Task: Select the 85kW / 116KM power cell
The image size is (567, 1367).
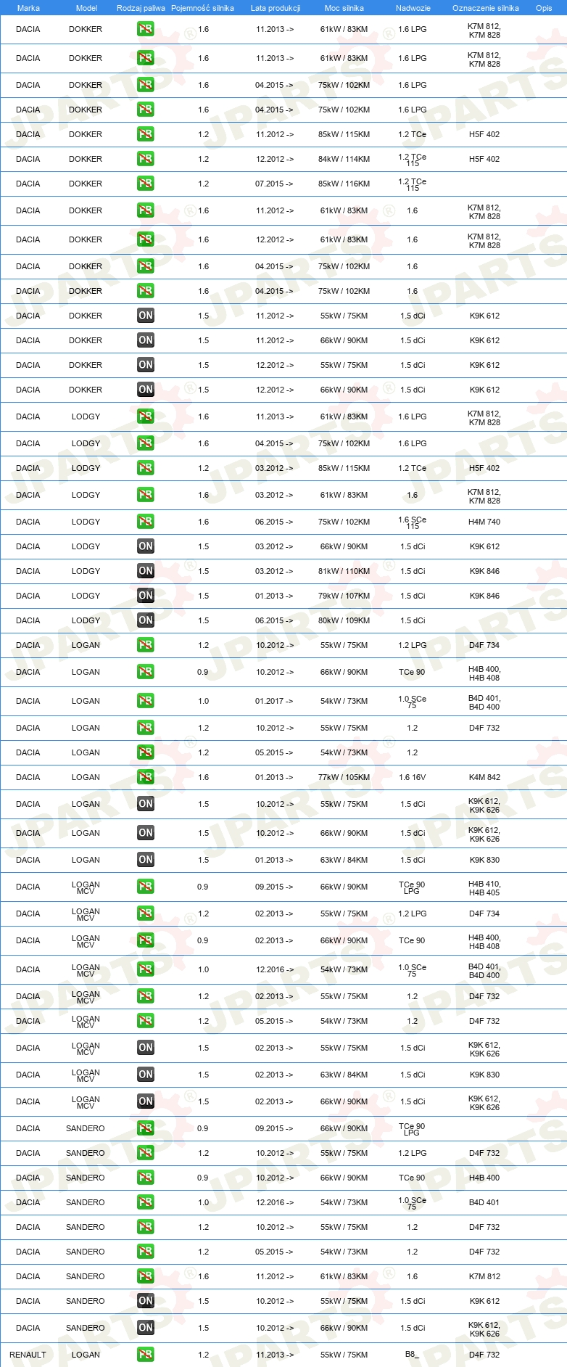Action: pos(344,184)
